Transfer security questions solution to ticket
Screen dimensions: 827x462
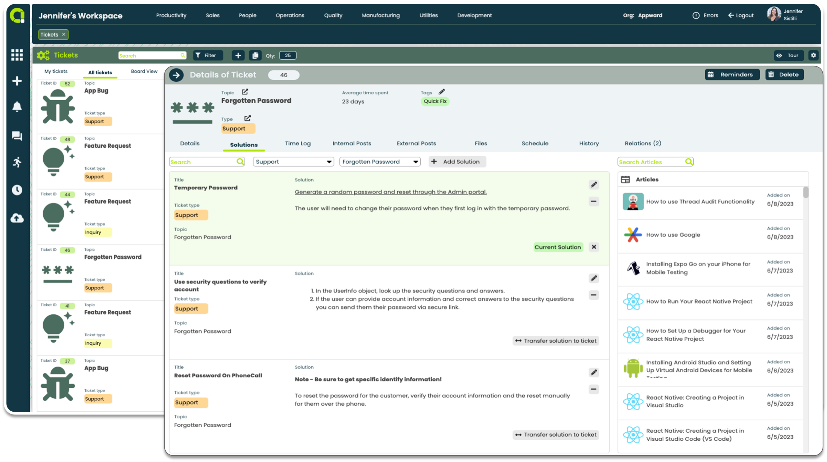click(x=555, y=341)
